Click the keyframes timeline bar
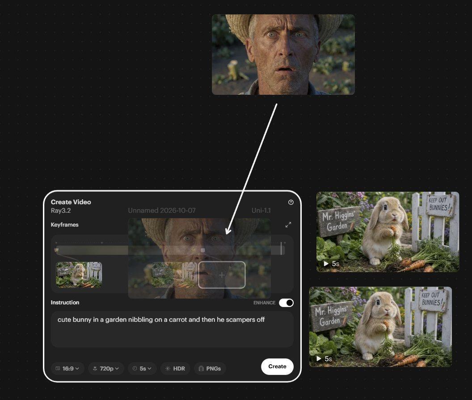Screen dimensions: 472x400 [x=170, y=250]
